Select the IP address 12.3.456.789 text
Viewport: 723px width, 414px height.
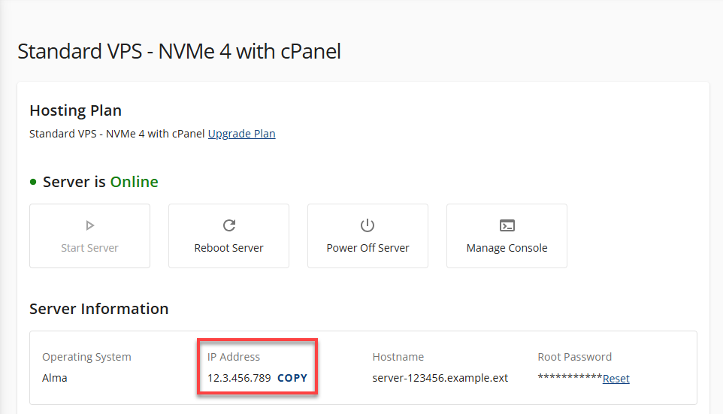(239, 378)
